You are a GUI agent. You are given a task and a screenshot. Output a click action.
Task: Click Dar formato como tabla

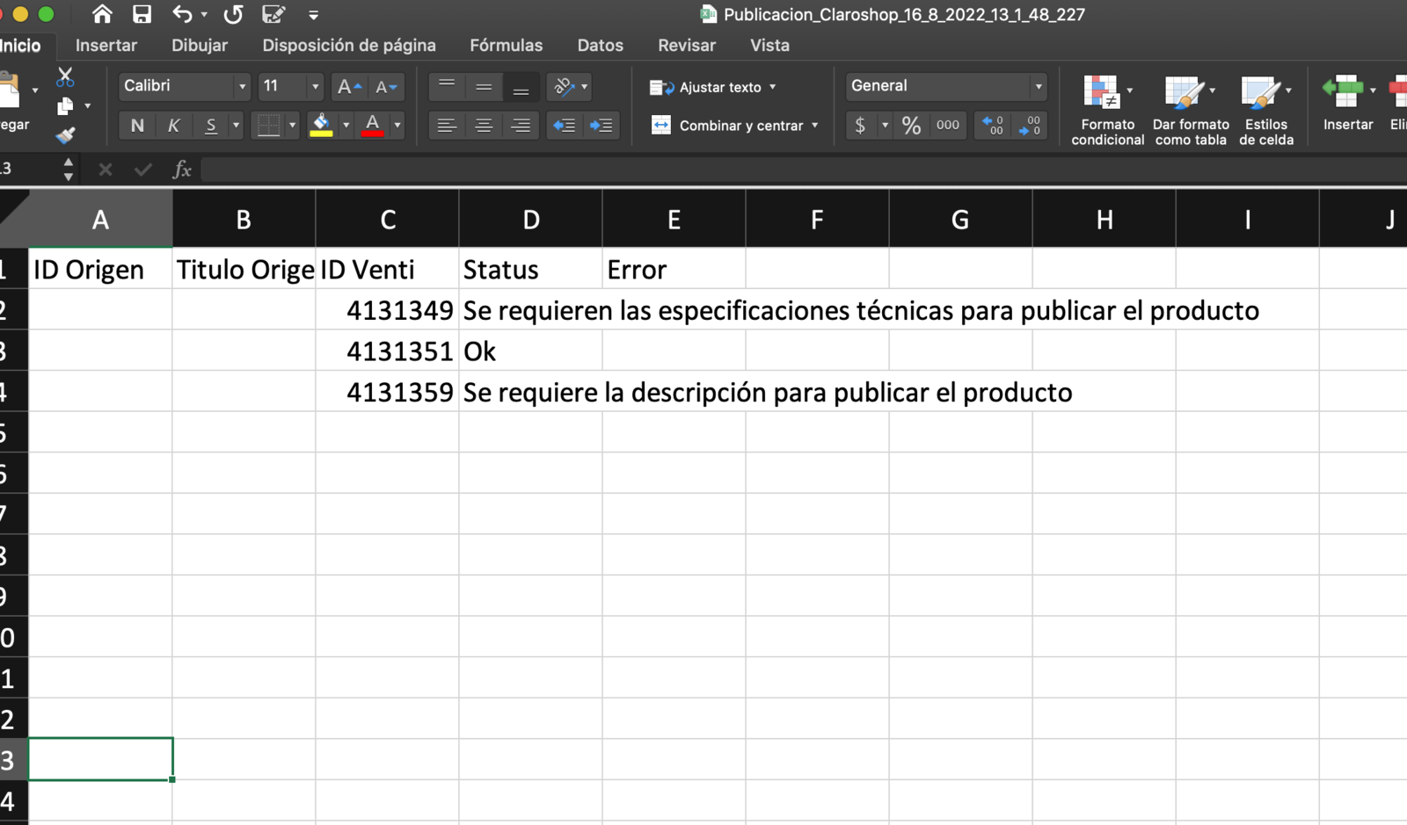click(x=1191, y=110)
